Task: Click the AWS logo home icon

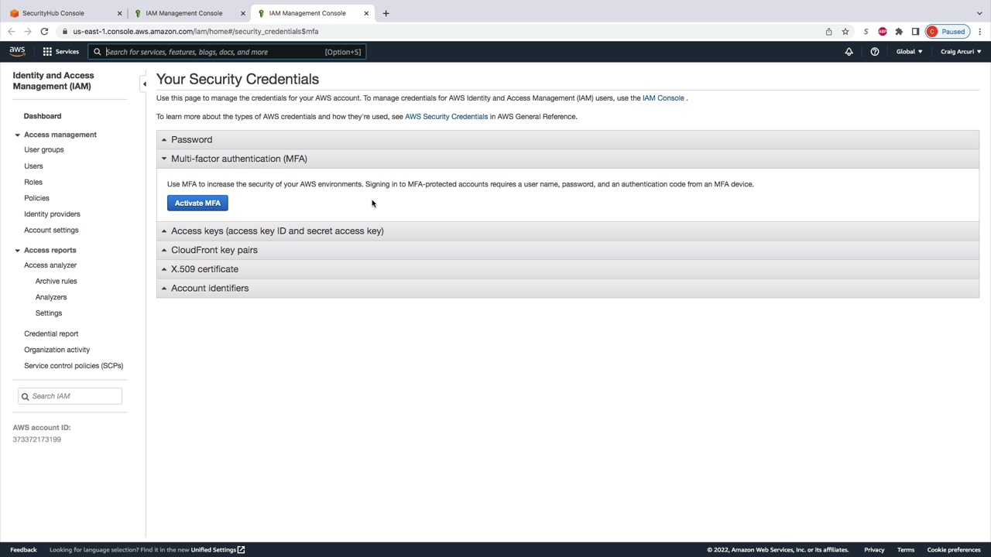Action: [x=17, y=52]
